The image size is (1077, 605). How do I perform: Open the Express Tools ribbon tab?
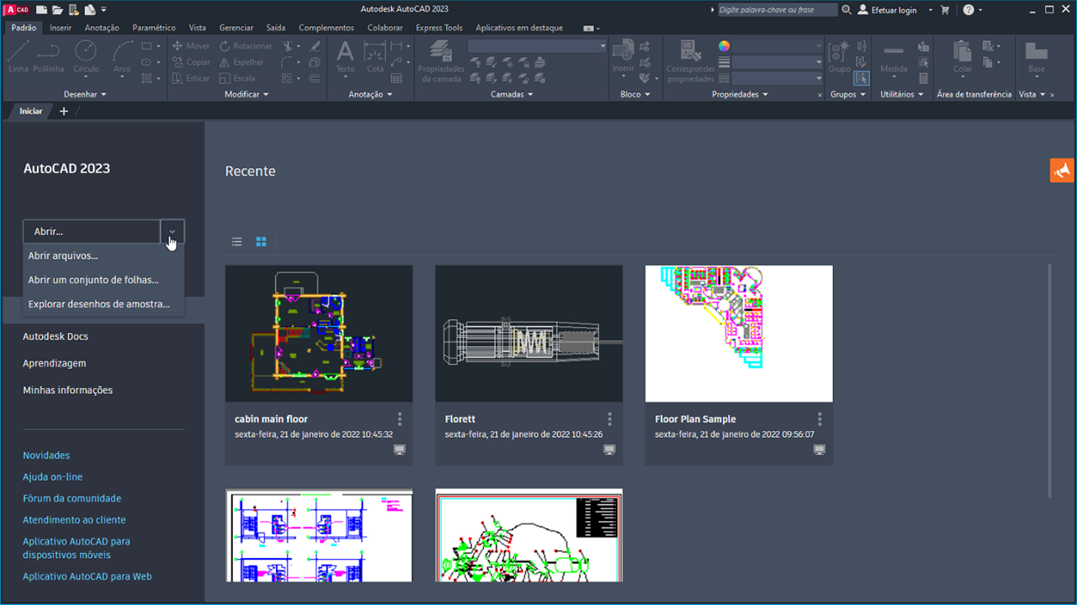tap(439, 28)
